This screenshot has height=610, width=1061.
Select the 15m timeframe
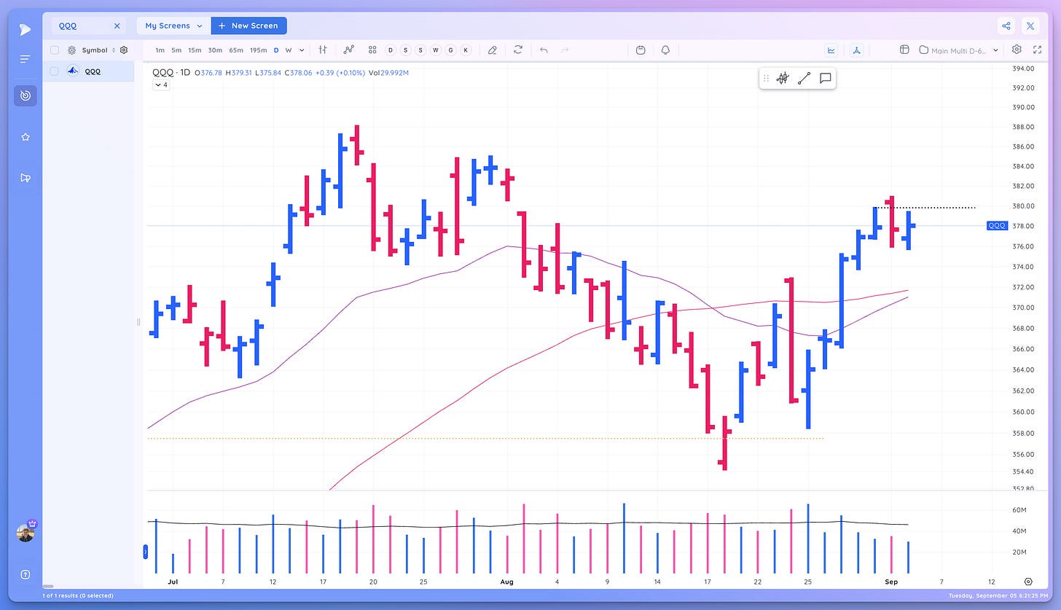195,50
